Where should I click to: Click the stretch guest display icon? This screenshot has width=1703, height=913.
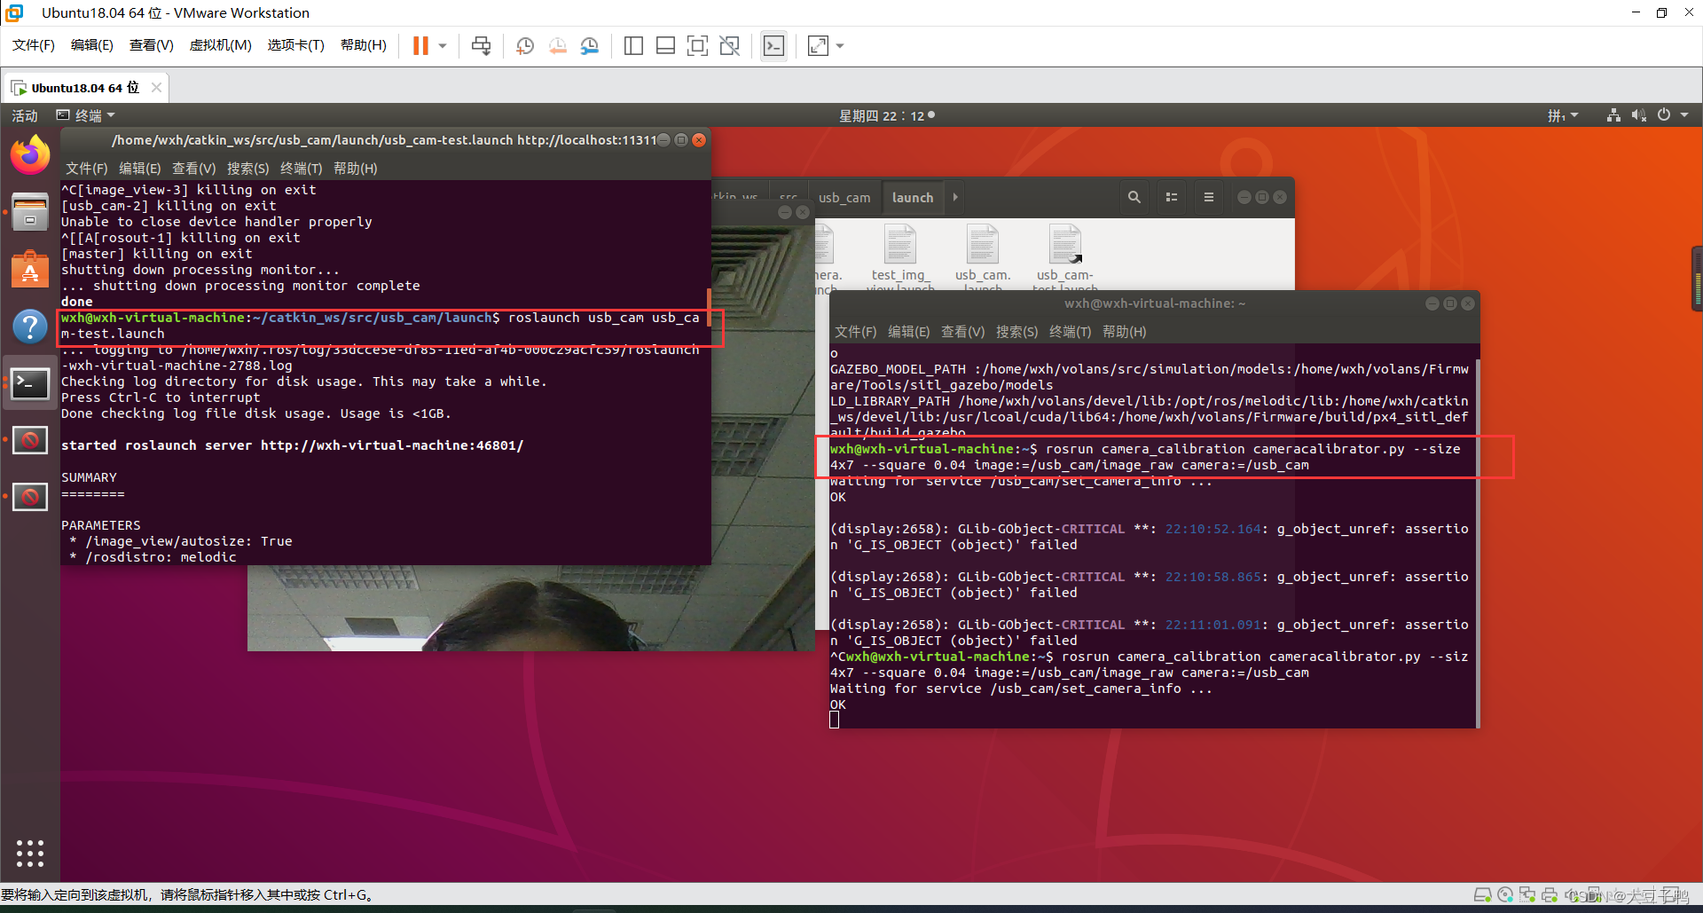coord(818,45)
